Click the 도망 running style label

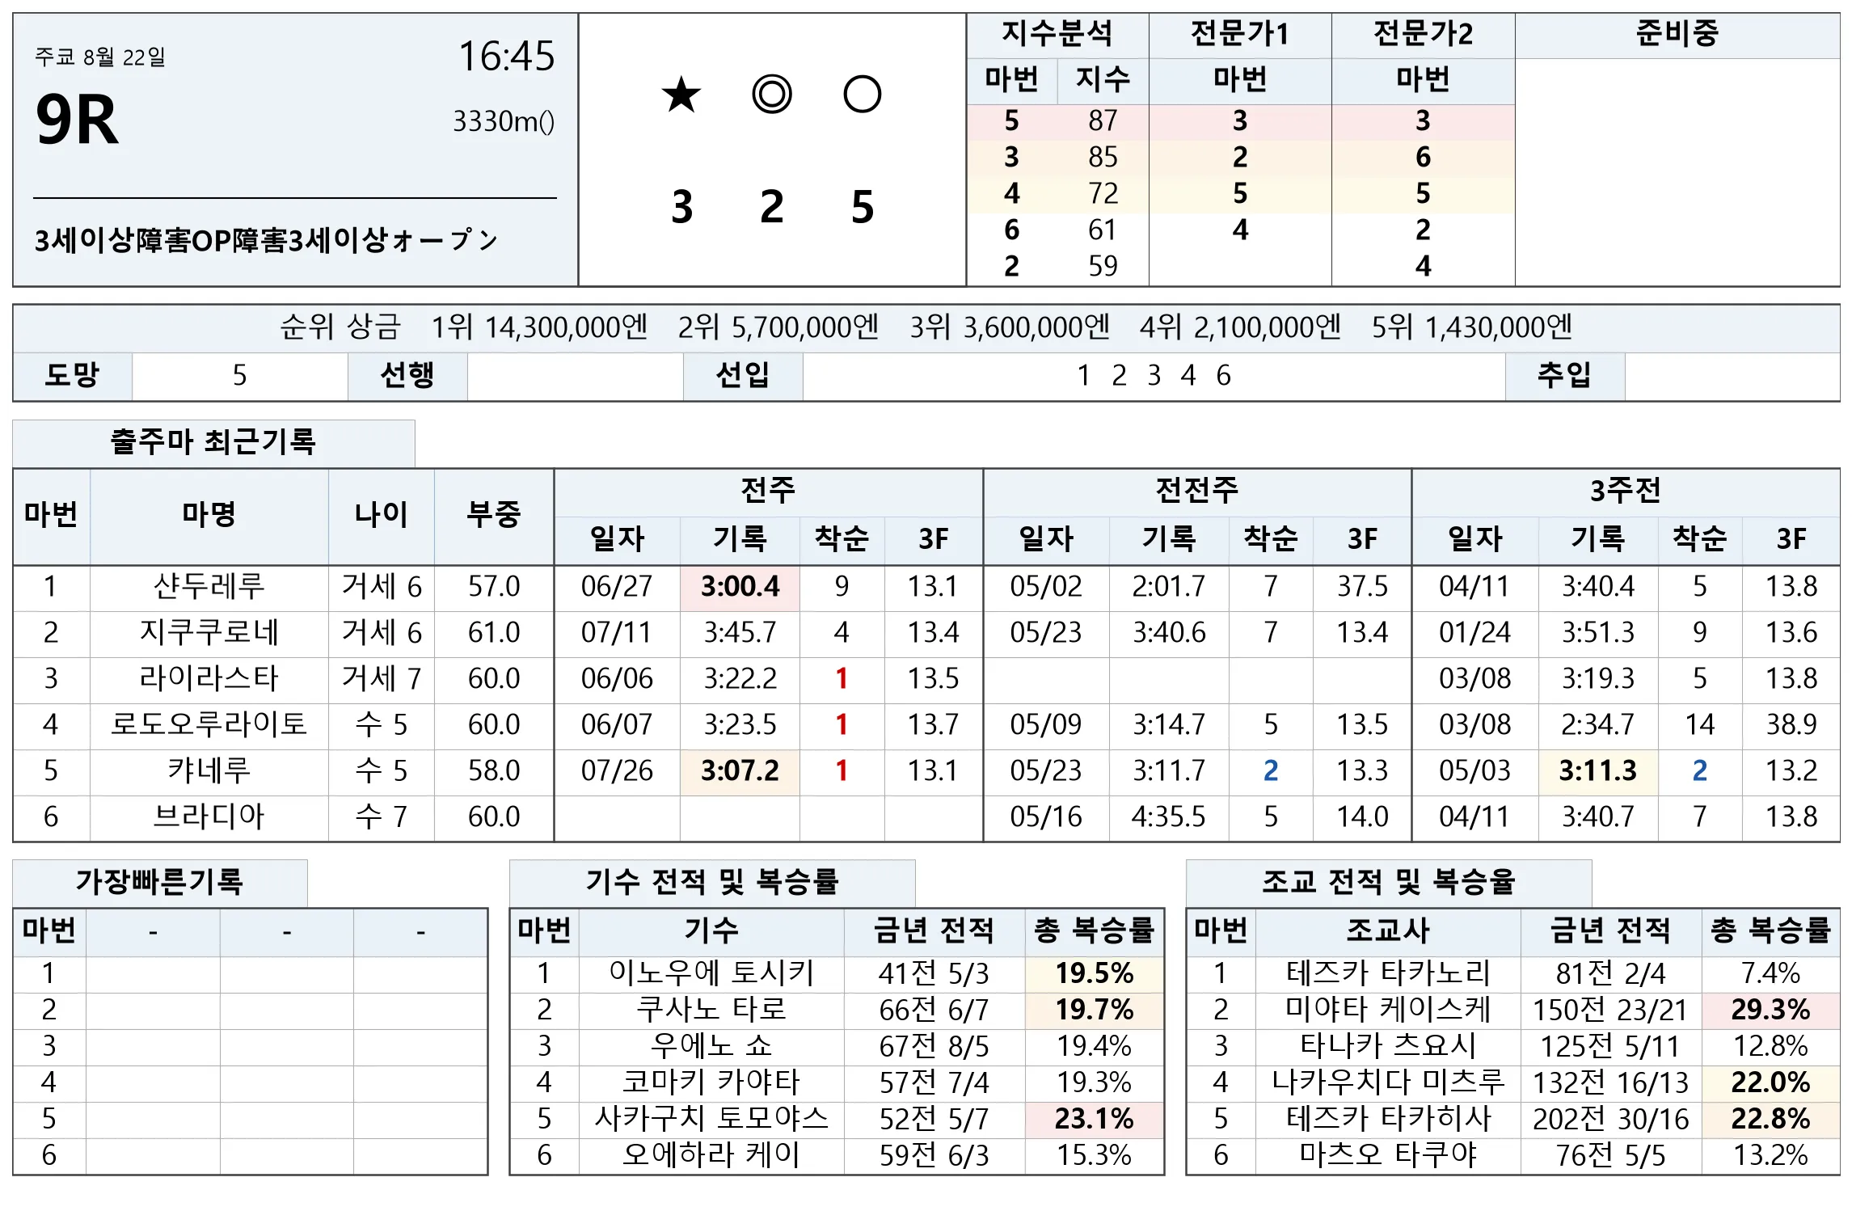tap(73, 375)
